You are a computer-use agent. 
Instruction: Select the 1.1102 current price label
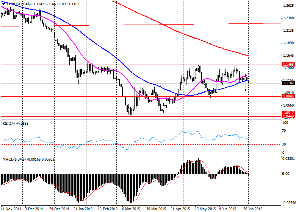tap(288, 83)
